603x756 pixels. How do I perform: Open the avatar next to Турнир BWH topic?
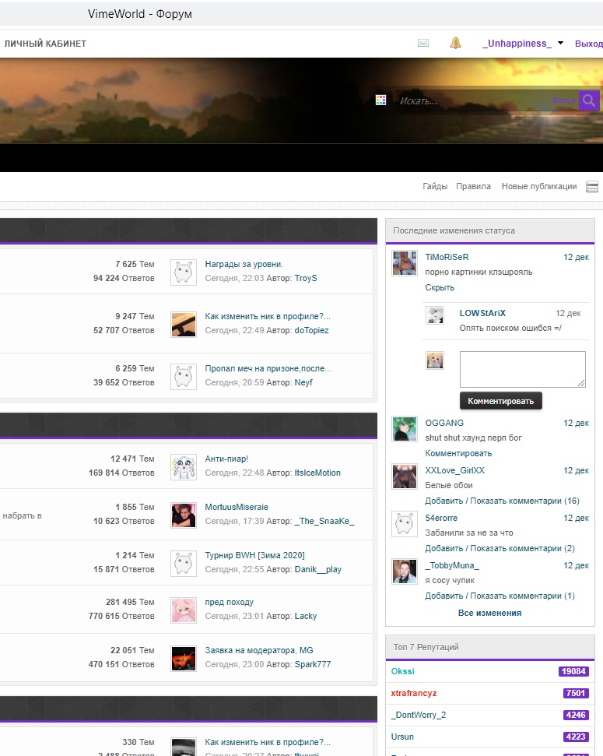coord(184,563)
